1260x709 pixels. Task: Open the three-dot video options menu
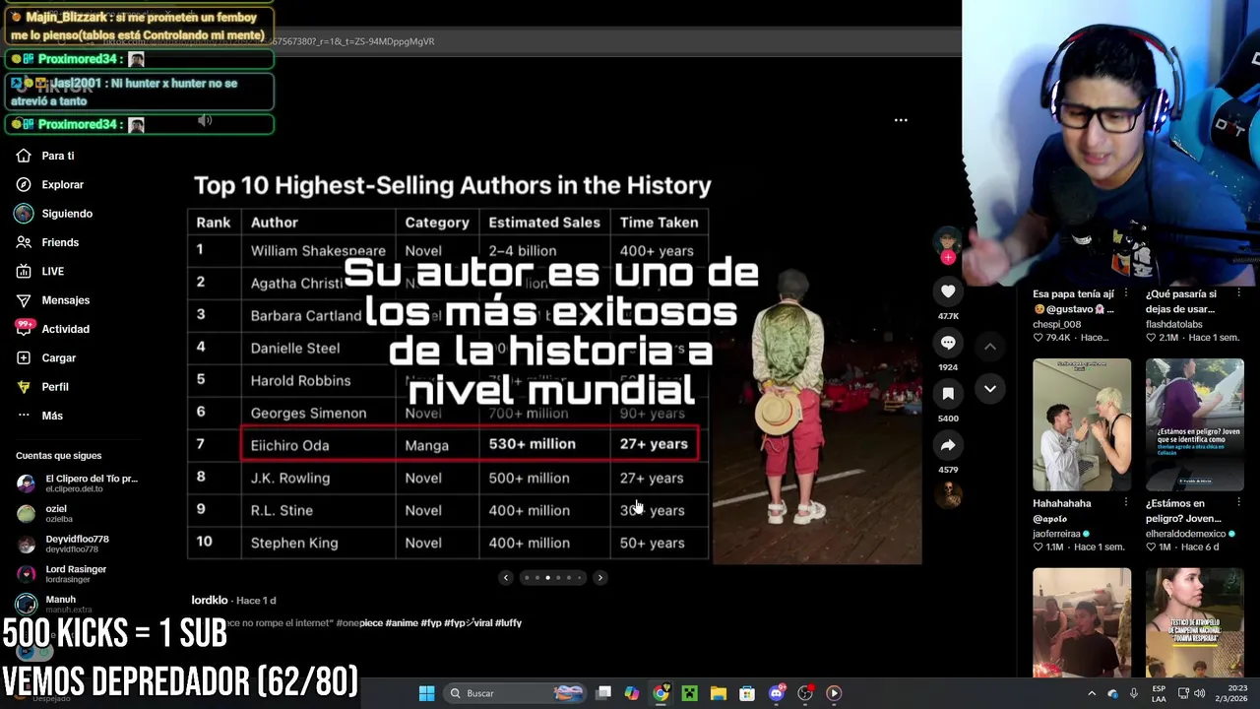pos(901,120)
